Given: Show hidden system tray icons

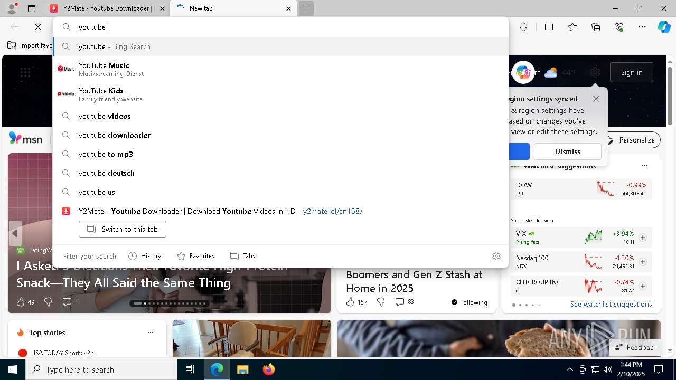Looking at the screenshot, I should point(569,369).
